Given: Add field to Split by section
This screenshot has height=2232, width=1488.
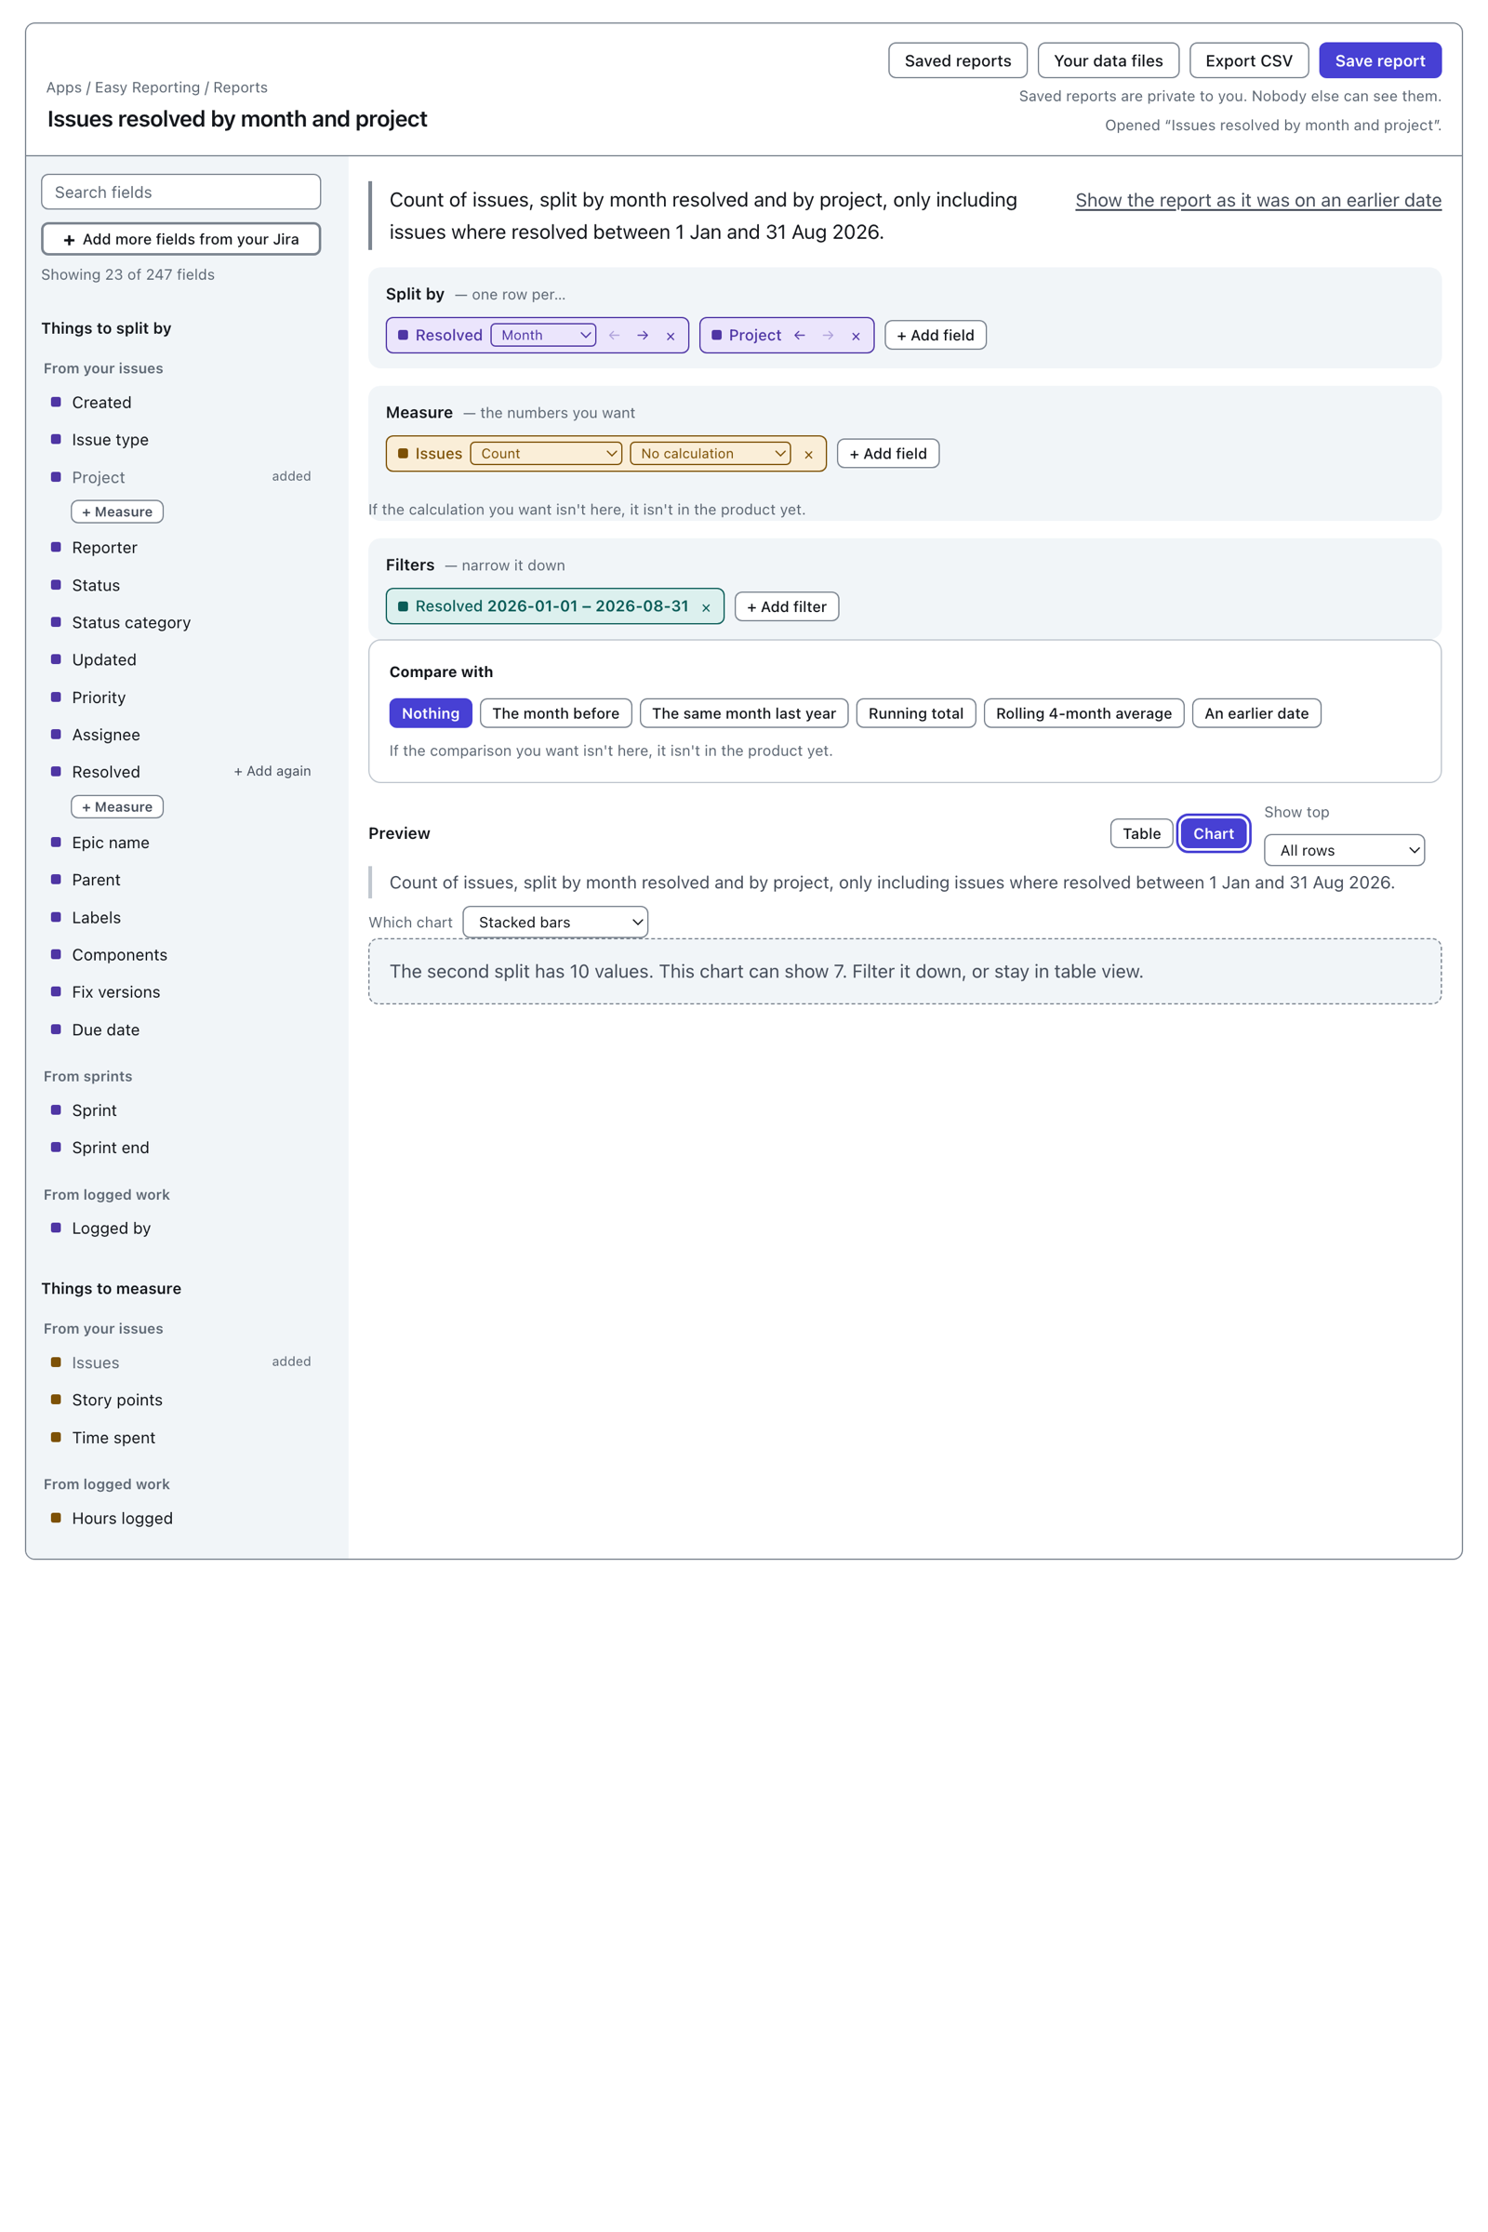Looking at the screenshot, I should [x=935, y=335].
